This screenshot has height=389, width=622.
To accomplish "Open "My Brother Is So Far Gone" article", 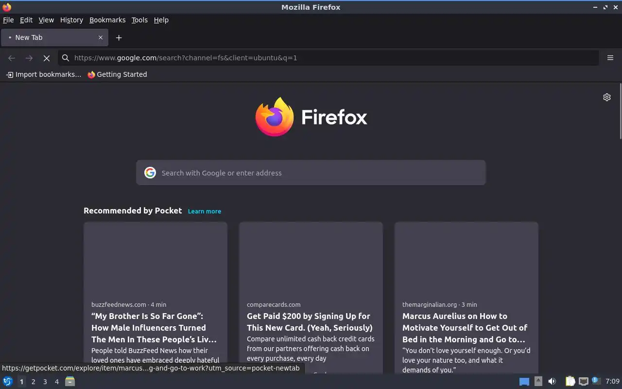I will 154,328.
